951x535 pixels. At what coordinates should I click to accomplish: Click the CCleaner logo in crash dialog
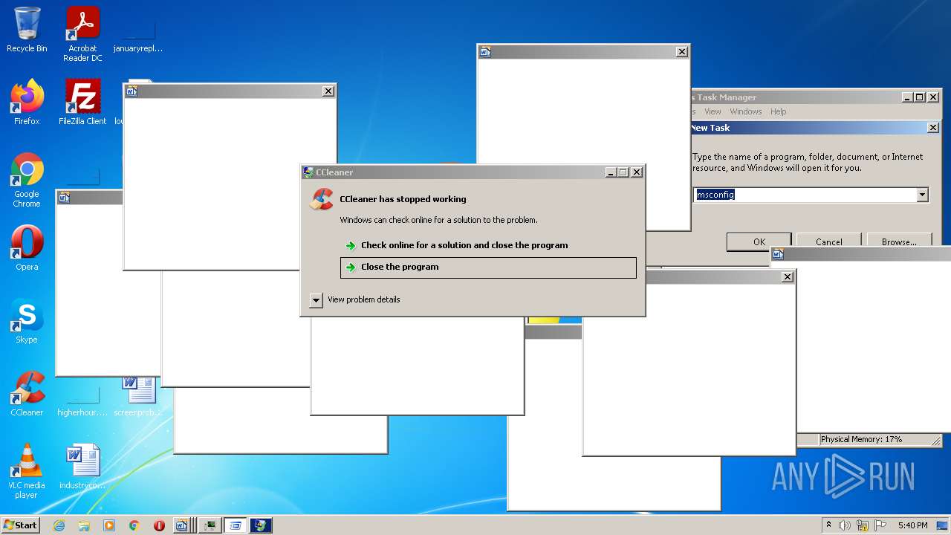[322, 199]
